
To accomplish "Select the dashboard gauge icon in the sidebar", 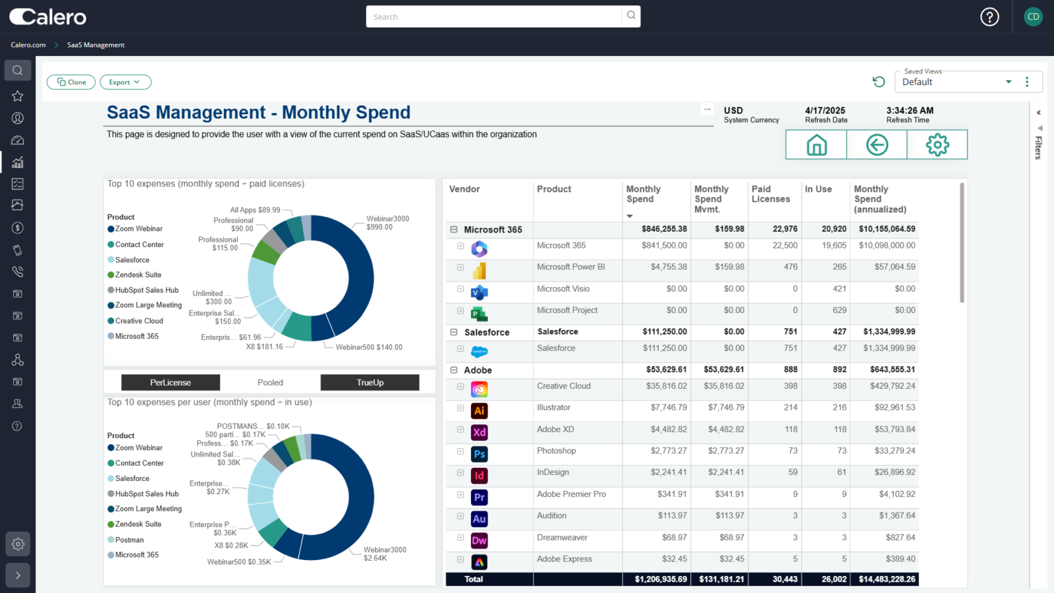I will pyautogui.click(x=18, y=140).
